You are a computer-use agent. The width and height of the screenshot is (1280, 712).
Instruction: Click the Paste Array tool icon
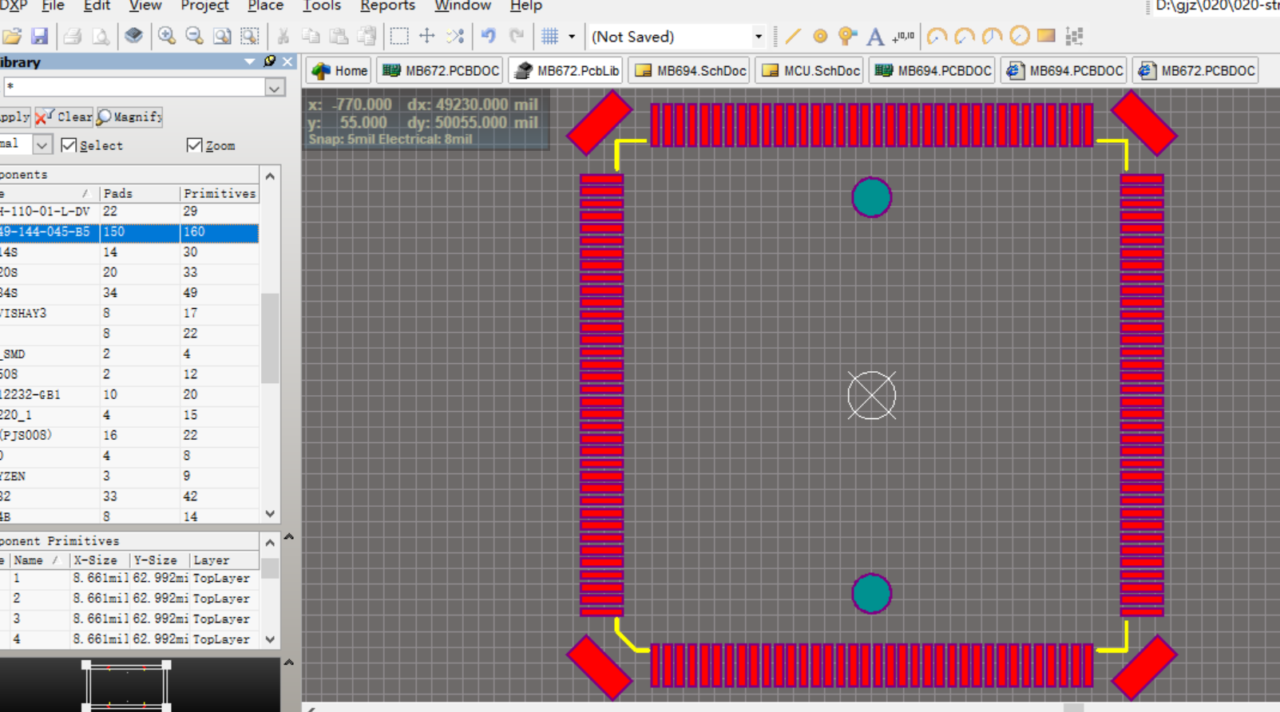coord(1074,37)
